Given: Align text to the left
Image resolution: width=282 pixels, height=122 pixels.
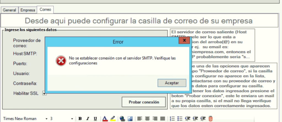Looking at the screenshot, I should pyautogui.click(x=140, y=118).
